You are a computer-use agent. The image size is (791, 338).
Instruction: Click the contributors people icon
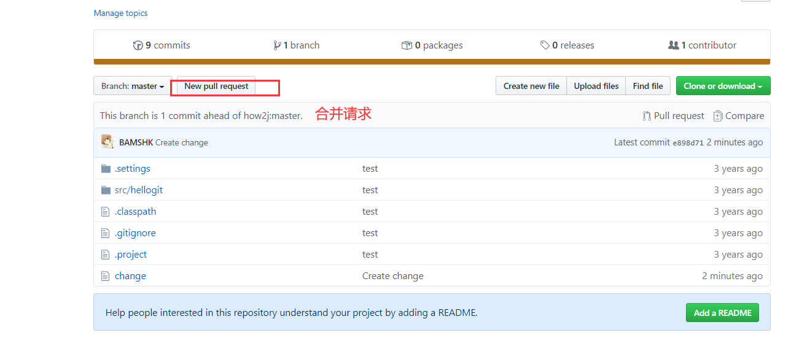pos(674,45)
